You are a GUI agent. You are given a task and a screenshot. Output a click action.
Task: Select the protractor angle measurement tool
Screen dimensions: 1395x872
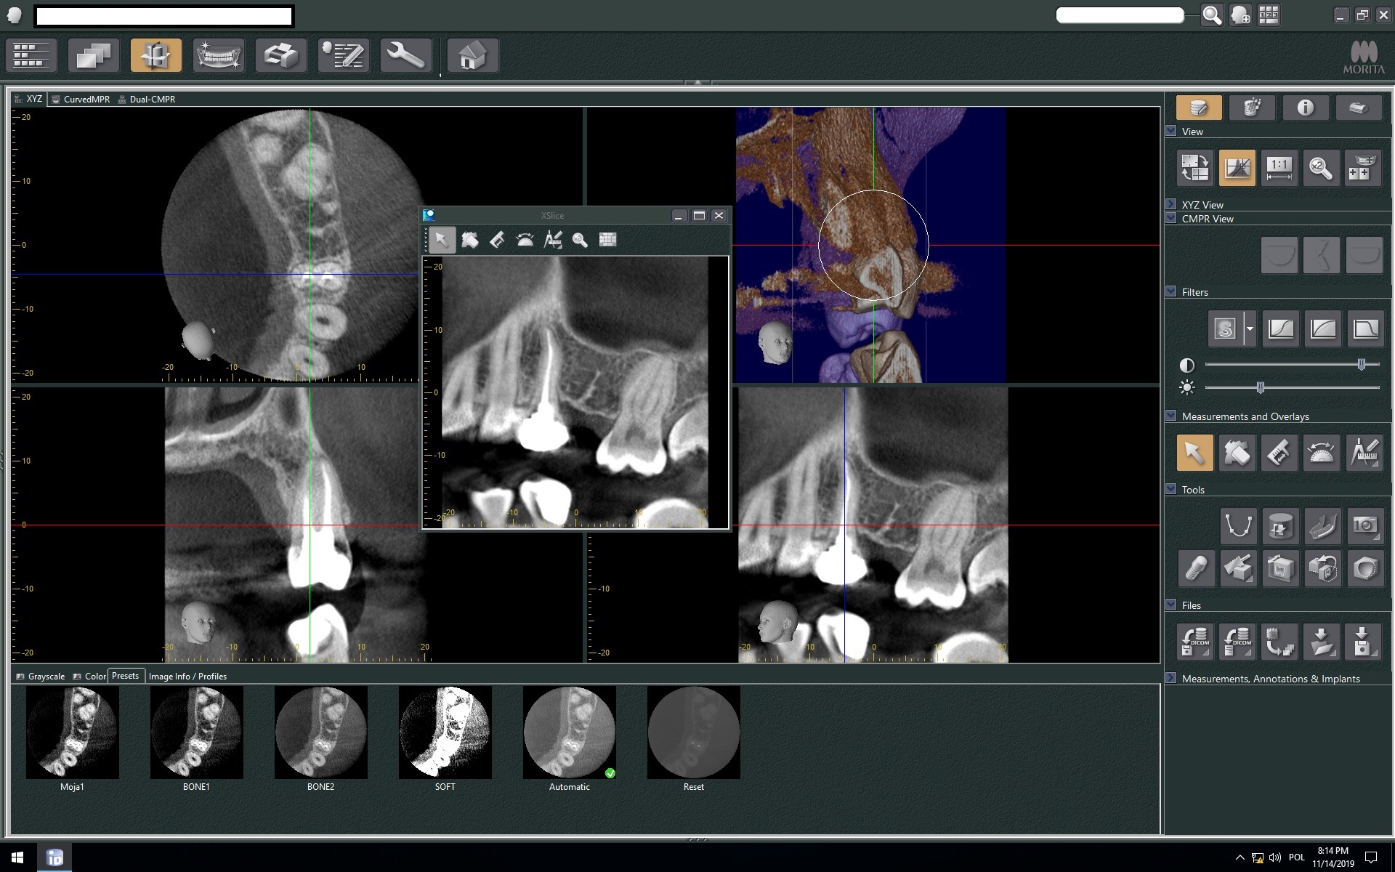point(1322,453)
